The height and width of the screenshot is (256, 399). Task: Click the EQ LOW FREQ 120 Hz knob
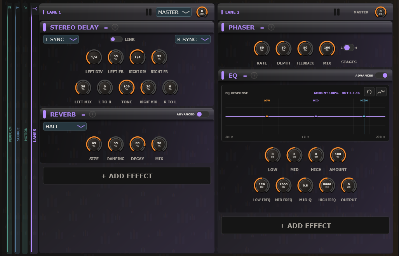(x=261, y=186)
